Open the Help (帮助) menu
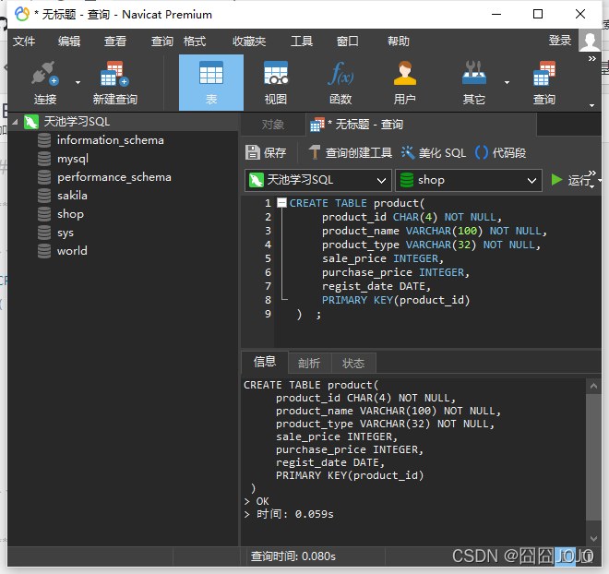This screenshot has height=574, width=609. pyautogui.click(x=398, y=42)
